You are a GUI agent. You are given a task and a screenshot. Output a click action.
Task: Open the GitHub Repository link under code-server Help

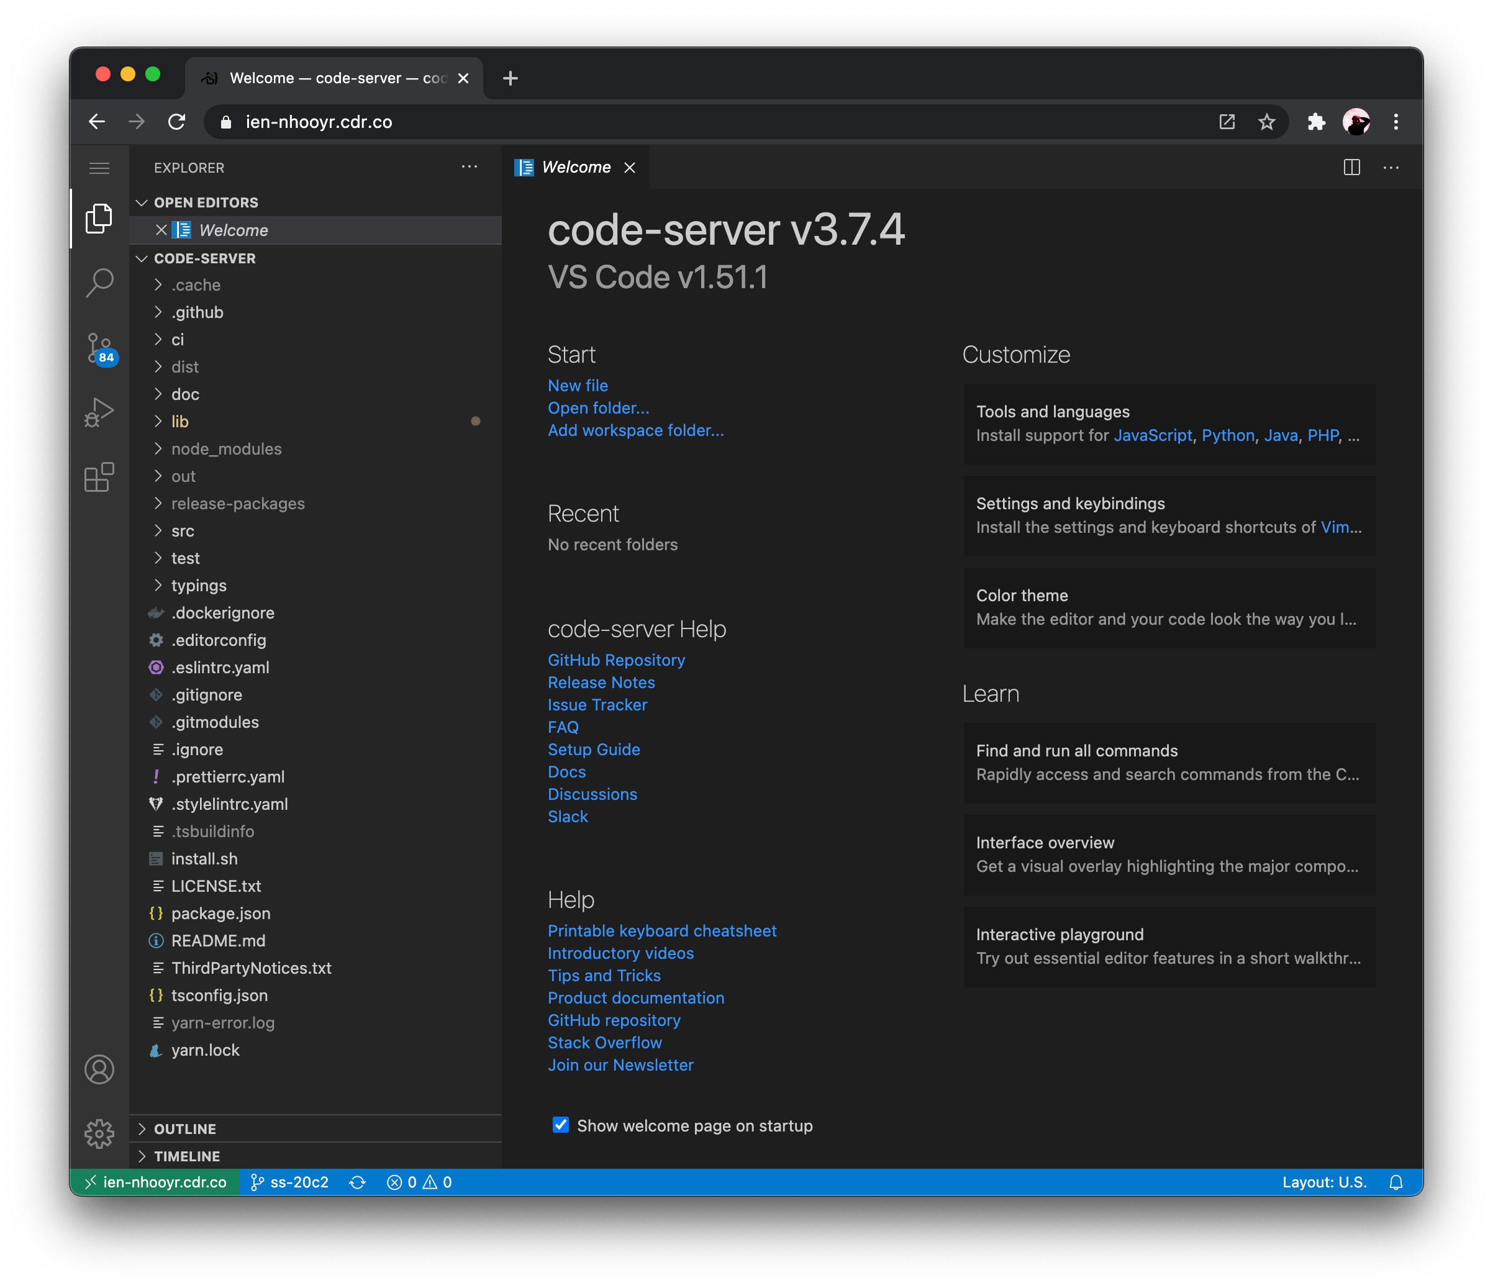coord(616,660)
